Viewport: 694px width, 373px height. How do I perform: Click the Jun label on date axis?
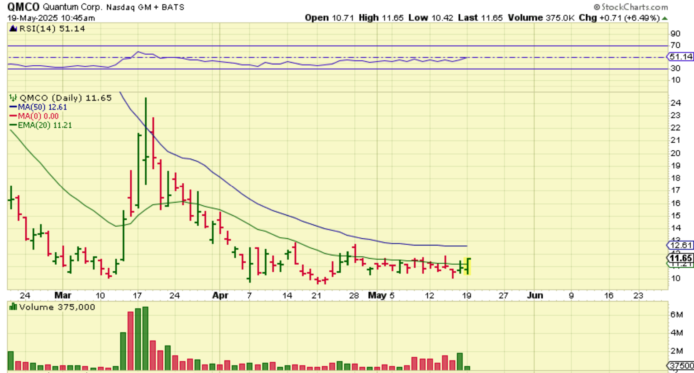click(535, 295)
